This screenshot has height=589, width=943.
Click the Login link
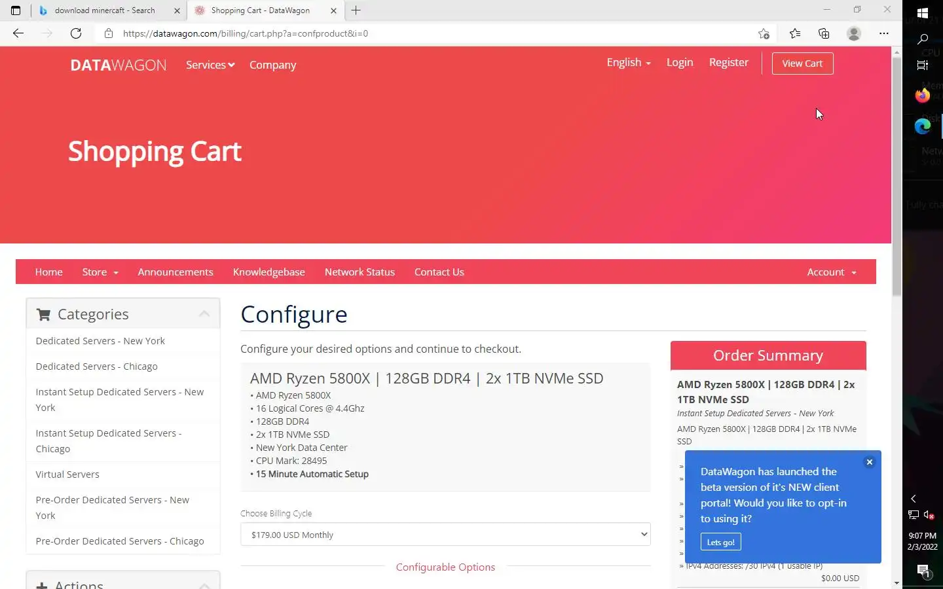680,62
